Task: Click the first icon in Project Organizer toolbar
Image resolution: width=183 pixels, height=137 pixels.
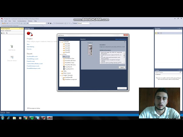Action: [x=2, y=33]
